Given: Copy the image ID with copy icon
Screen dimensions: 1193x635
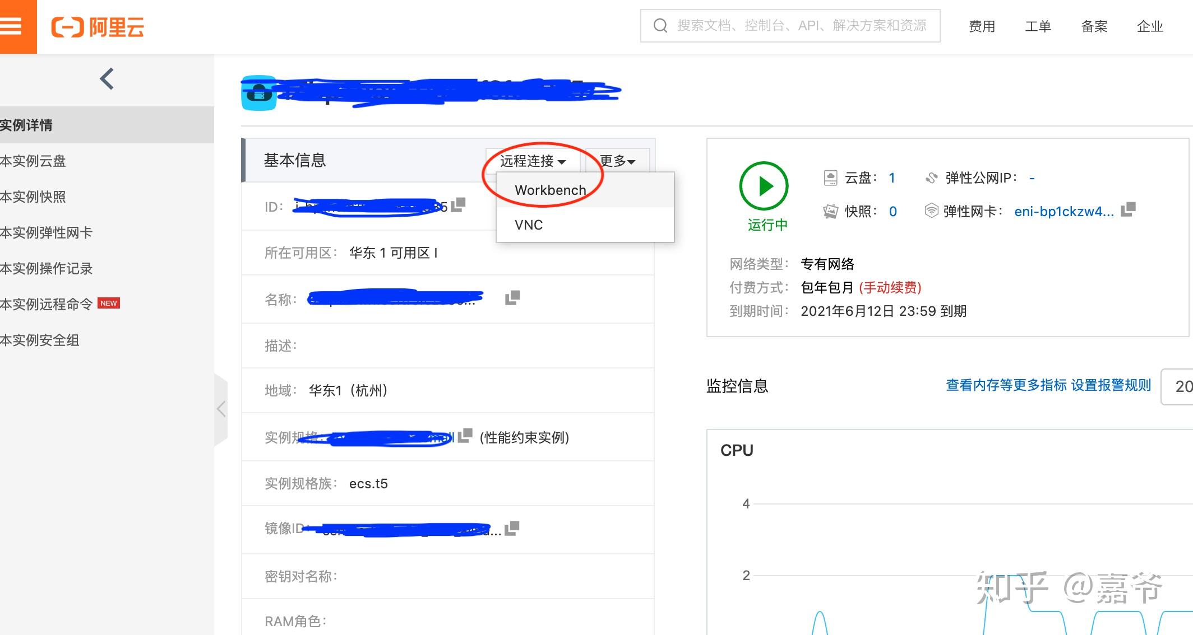Looking at the screenshot, I should [512, 528].
